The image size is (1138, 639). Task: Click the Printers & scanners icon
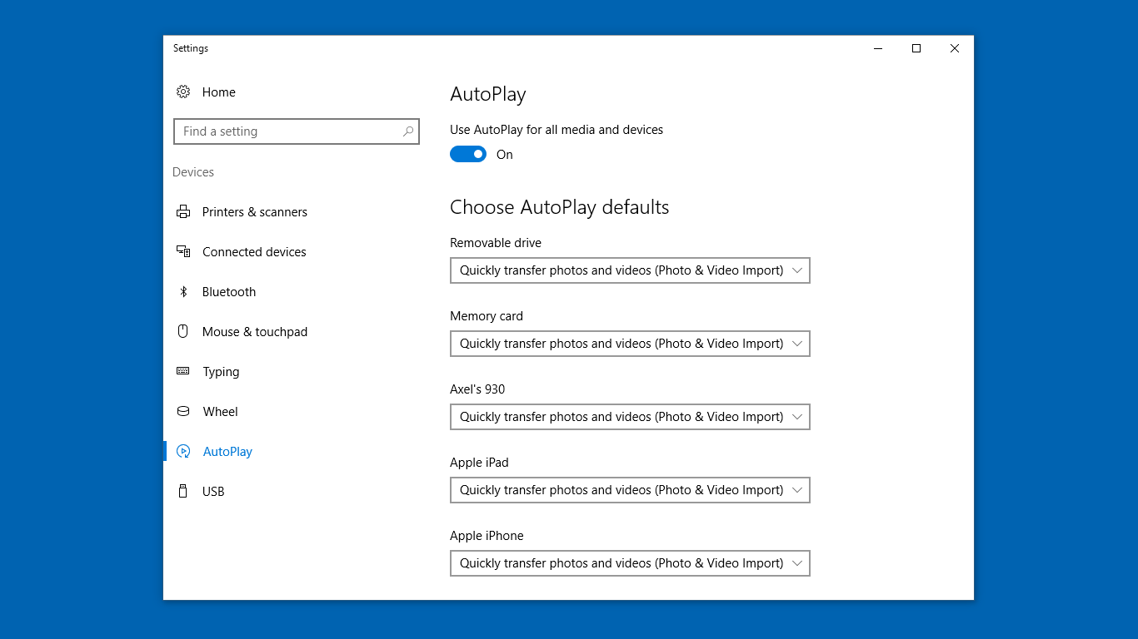183,212
